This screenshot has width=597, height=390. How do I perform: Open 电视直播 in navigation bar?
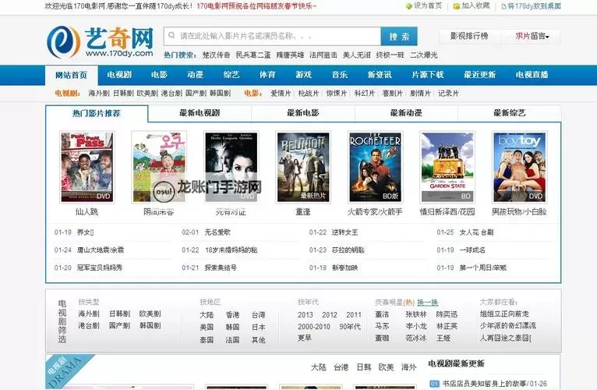[532, 75]
